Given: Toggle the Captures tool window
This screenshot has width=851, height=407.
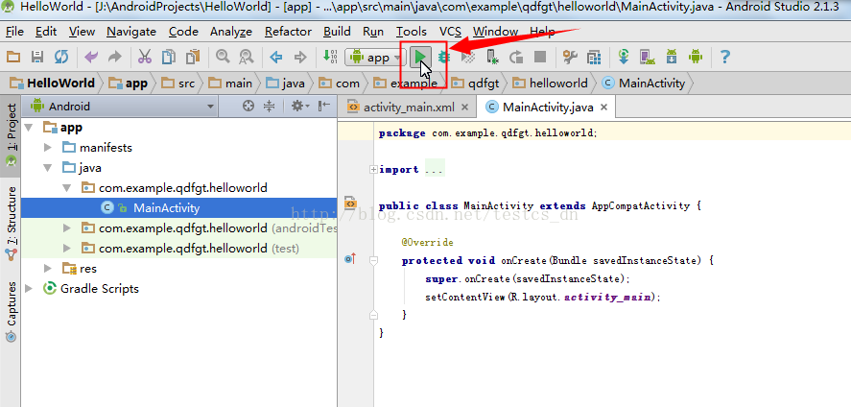Looking at the screenshot, I should [x=11, y=312].
